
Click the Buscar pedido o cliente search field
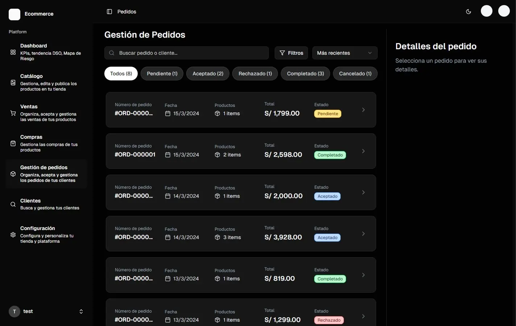click(x=186, y=53)
